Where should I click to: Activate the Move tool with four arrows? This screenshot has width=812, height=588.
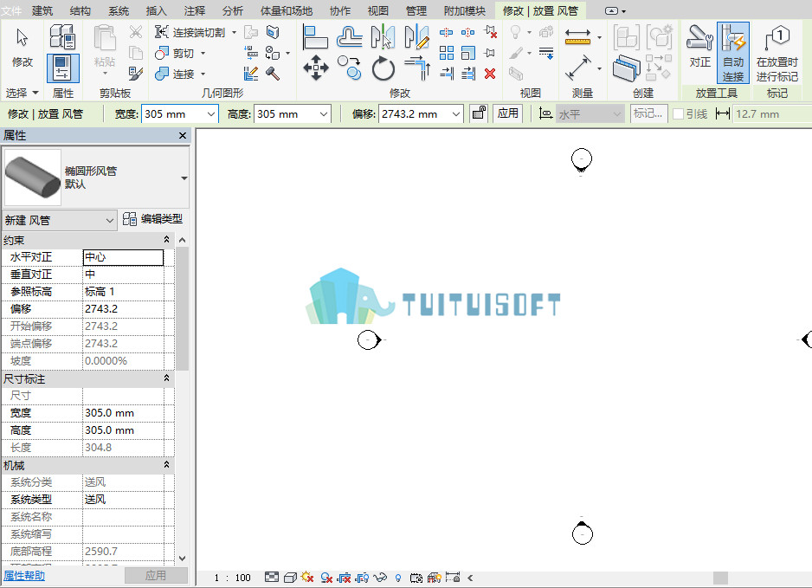point(315,68)
